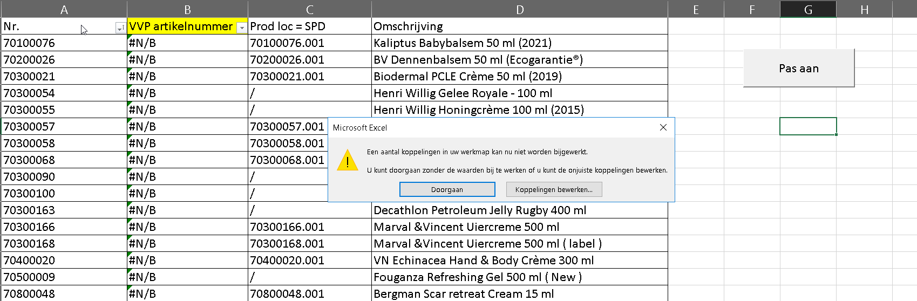This screenshot has height=301, width=917.
Task: Select the Kaliptus Babybalsem 50 ml cell
Action: [520, 43]
